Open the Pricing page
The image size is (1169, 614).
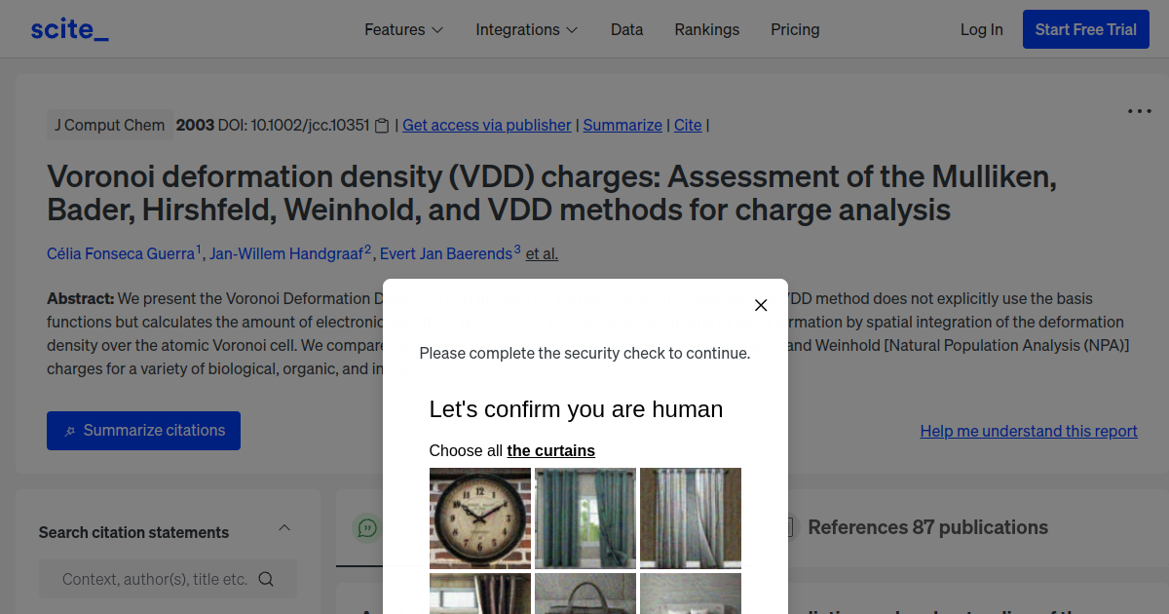click(795, 29)
